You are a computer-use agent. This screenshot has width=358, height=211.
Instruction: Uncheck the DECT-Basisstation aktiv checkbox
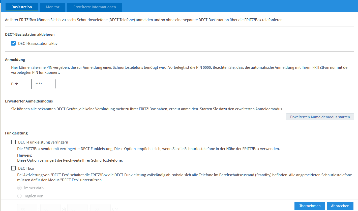[13, 44]
